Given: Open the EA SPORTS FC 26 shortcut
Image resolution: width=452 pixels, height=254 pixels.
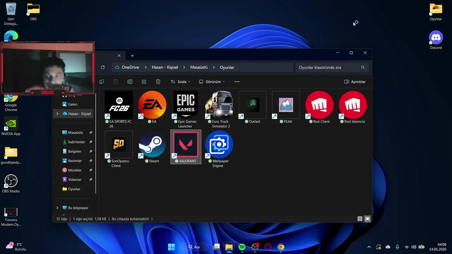Looking at the screenshot, I should [119, 109].
